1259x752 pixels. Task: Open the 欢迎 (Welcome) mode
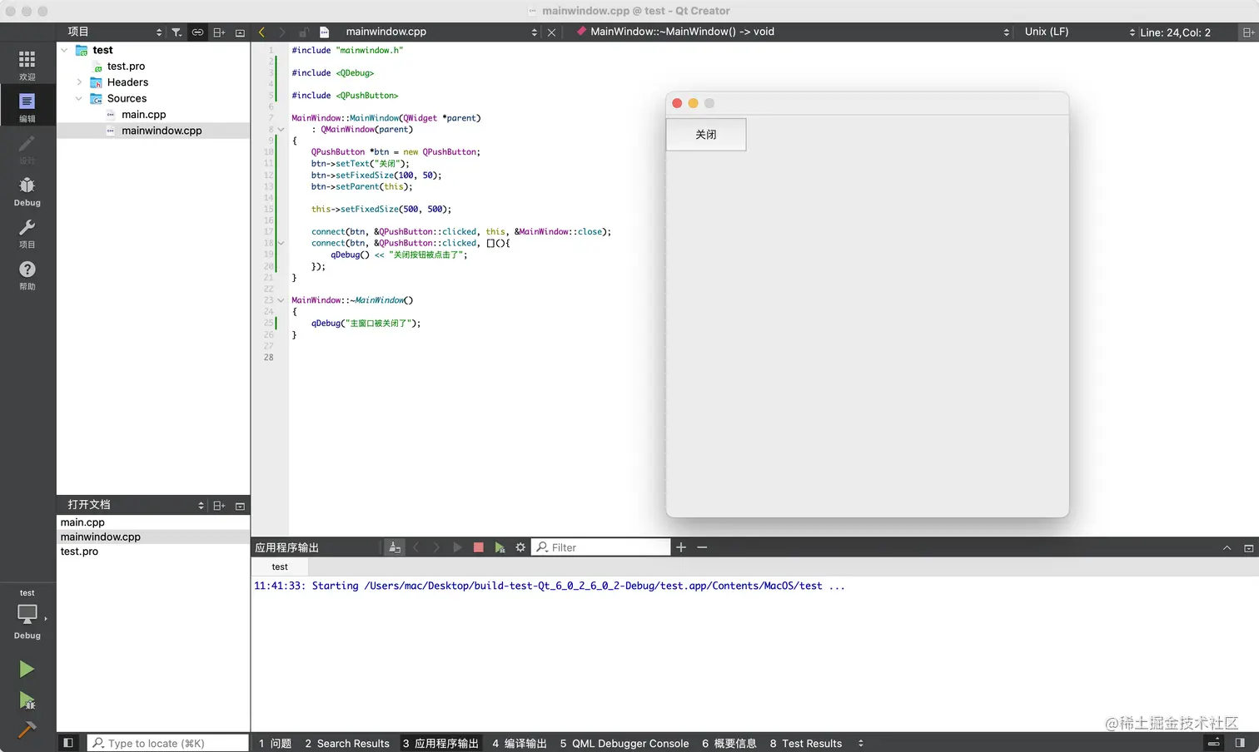[27, 65]
